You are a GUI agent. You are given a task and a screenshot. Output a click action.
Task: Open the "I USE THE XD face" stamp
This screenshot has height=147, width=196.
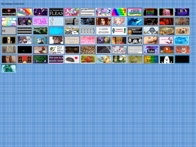point(41,21)
